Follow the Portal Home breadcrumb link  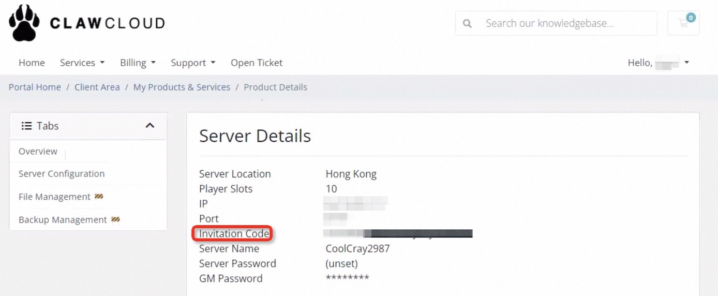(35, 87)
